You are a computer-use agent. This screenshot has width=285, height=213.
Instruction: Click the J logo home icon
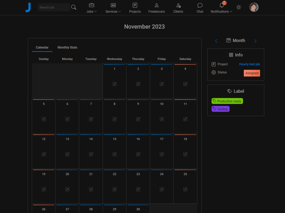point(28,7)
